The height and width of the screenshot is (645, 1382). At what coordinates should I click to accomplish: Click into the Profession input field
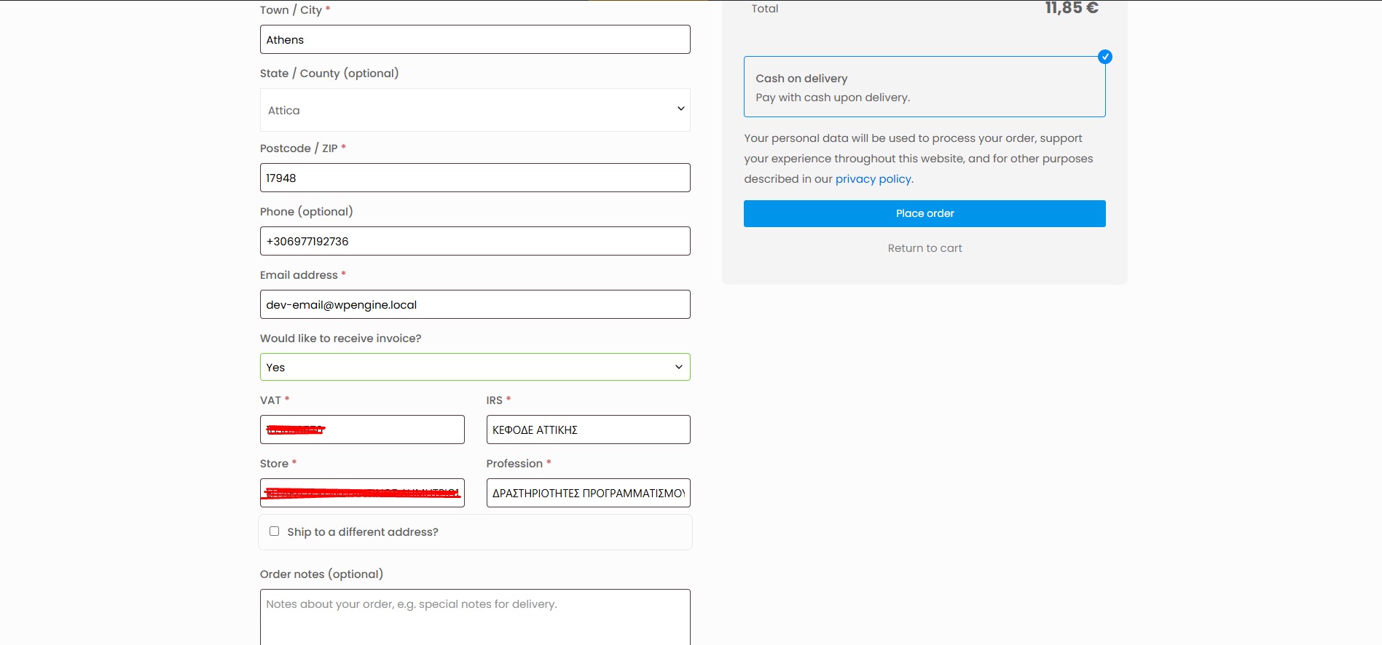588,493
